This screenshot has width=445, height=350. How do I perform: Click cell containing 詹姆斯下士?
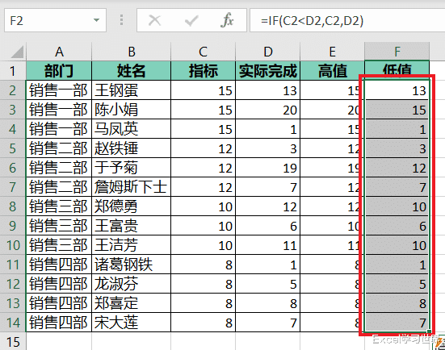click(131, 187)
